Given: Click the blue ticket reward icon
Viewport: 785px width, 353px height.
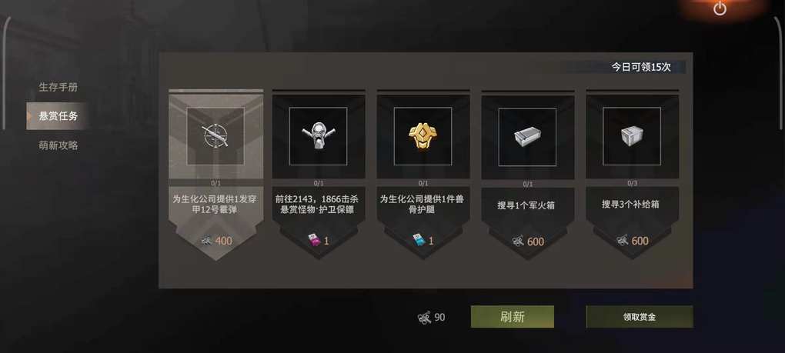Looking at the screenshot, I should (x=418, y=241).
